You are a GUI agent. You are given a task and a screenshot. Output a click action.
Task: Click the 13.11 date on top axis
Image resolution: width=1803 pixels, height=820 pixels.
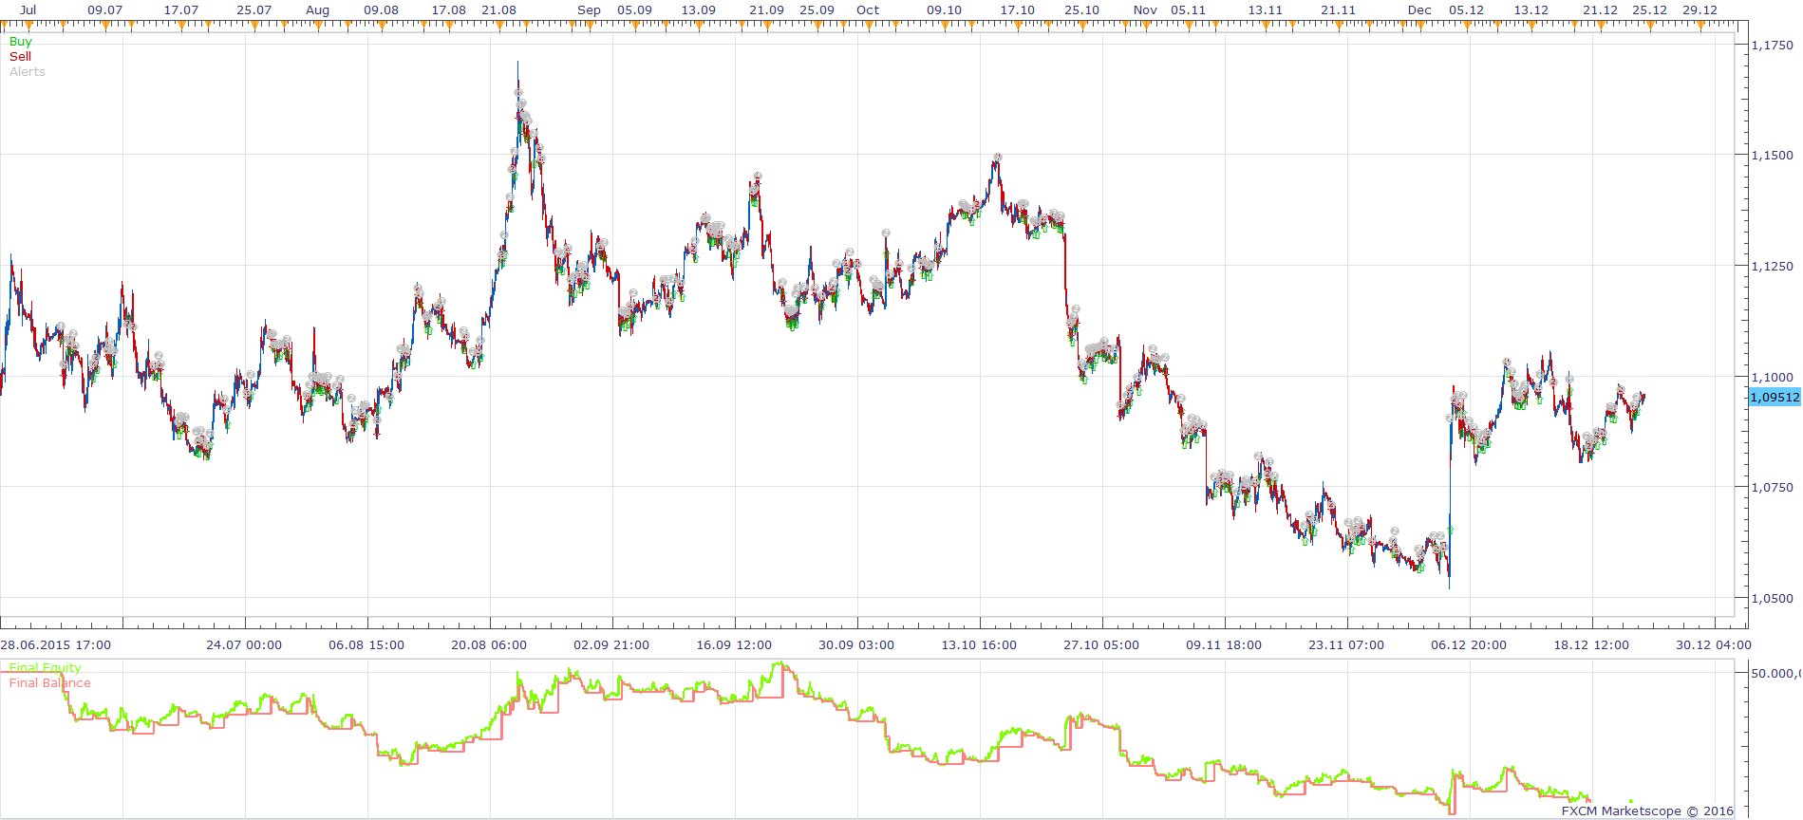[x=1266, y=10]
